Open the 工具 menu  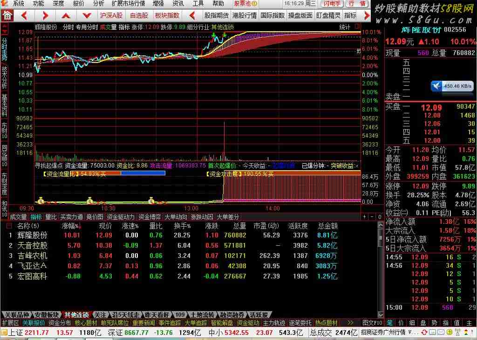point(198,4)
